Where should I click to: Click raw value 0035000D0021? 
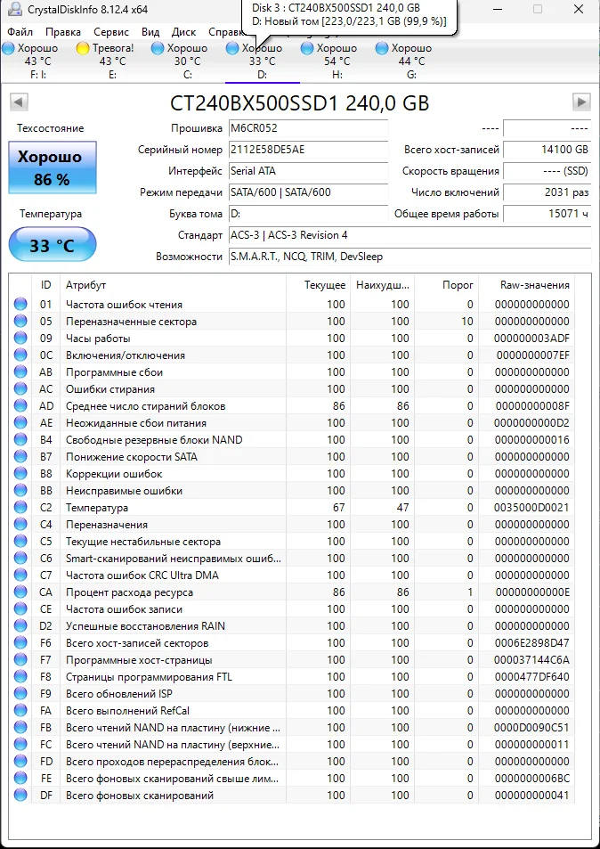pyautogui.click(x=532, y=508)
